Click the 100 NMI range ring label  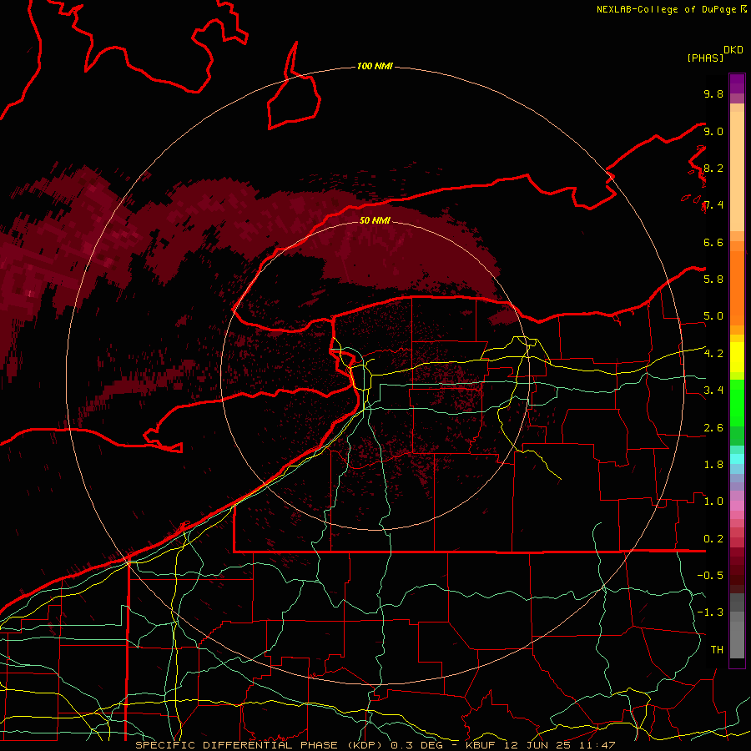[375, 66]
